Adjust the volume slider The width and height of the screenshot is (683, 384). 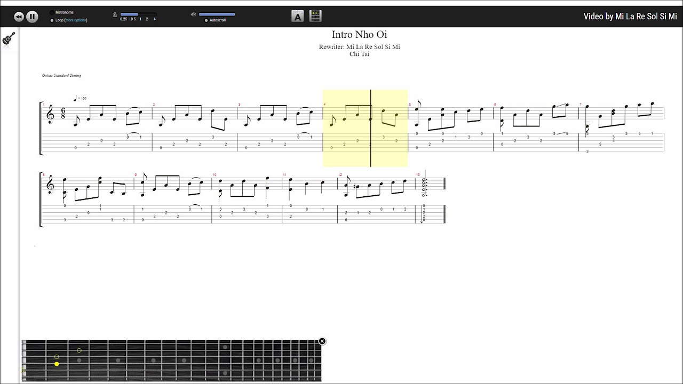tap(217, 14)
